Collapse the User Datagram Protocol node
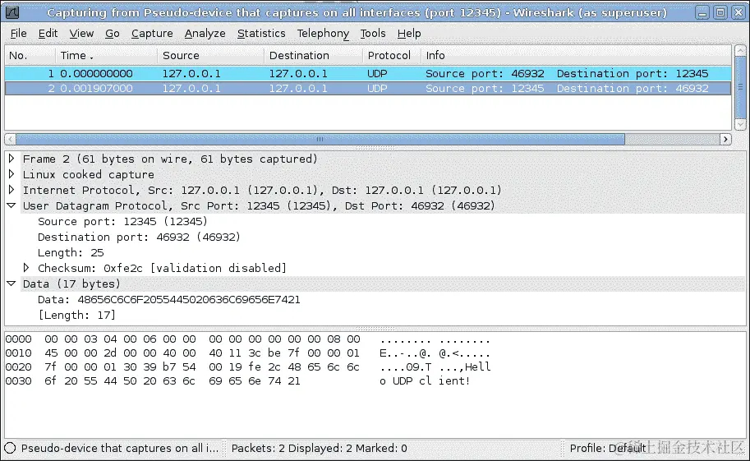This screenshot has width=750, height=461. 12,205
